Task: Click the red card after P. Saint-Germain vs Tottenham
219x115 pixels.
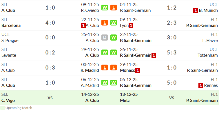Action: [x=154, y=55]
